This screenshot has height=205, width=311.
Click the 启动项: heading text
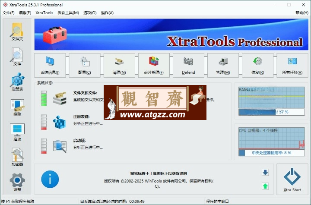tap(79, 141)
